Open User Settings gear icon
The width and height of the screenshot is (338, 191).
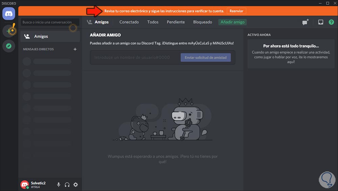[76, 185]
